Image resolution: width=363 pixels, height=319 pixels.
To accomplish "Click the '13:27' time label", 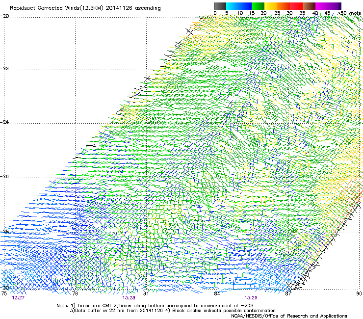I will coord(18,298).
